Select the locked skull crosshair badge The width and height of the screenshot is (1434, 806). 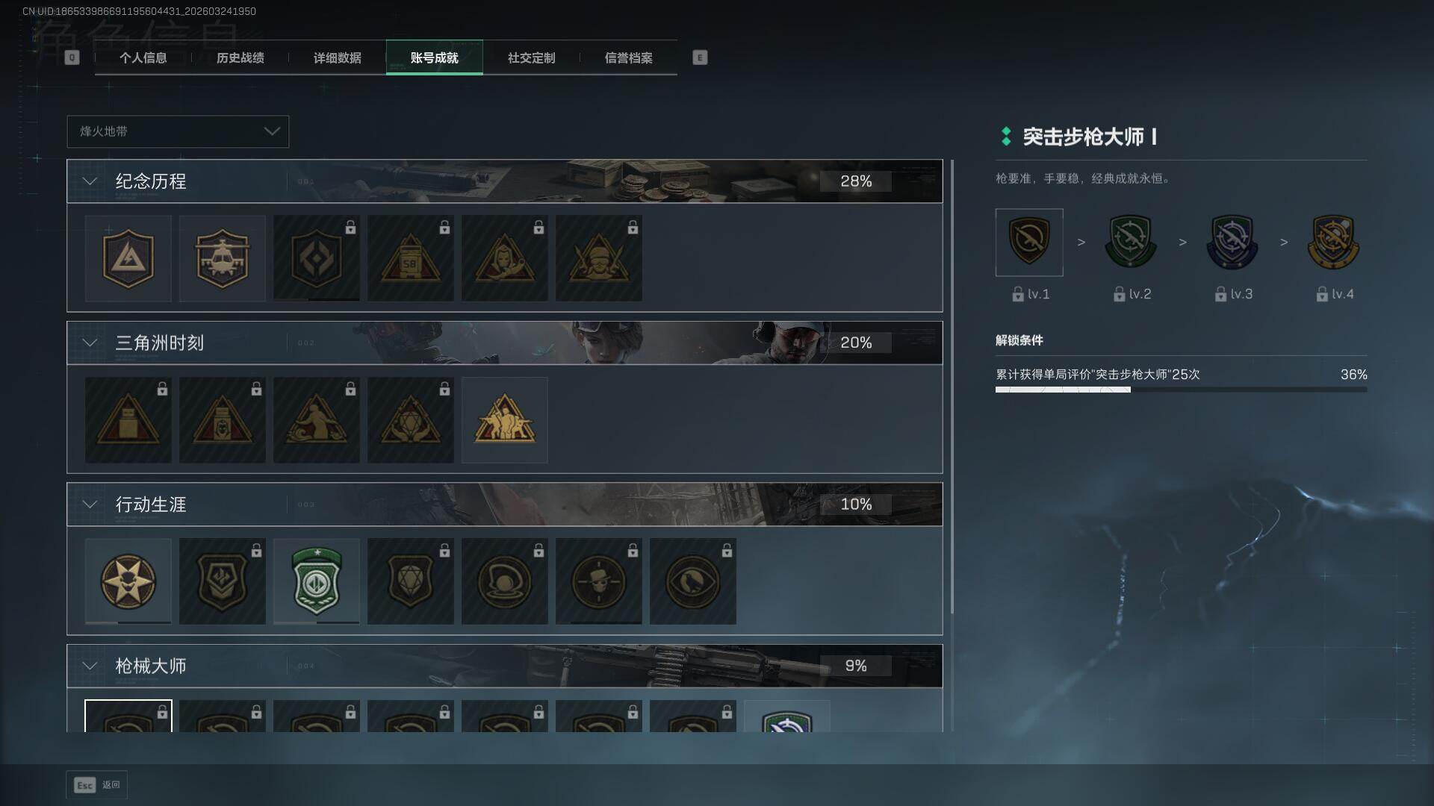coord(598,581)
